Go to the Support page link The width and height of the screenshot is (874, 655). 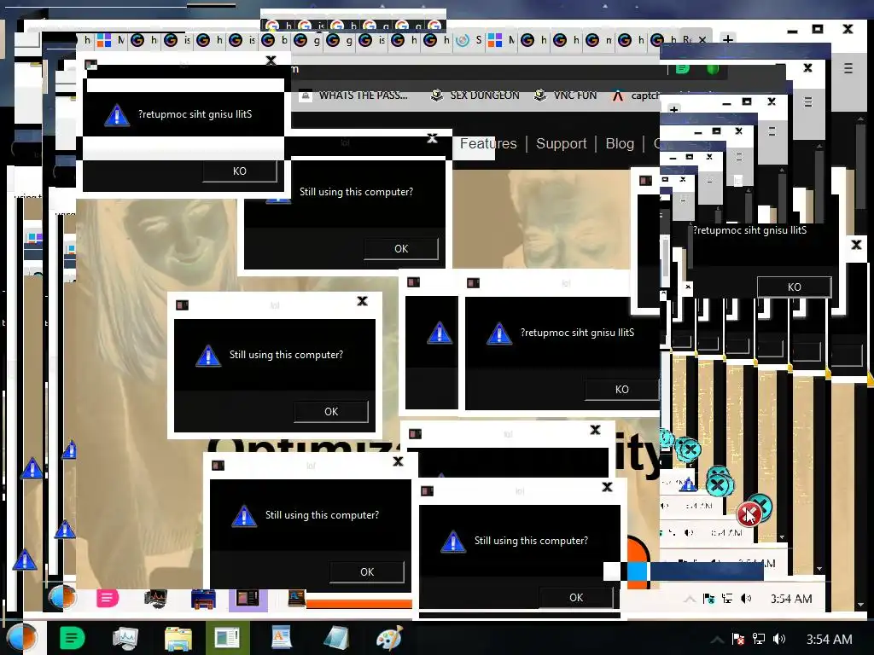coord(562,143)
